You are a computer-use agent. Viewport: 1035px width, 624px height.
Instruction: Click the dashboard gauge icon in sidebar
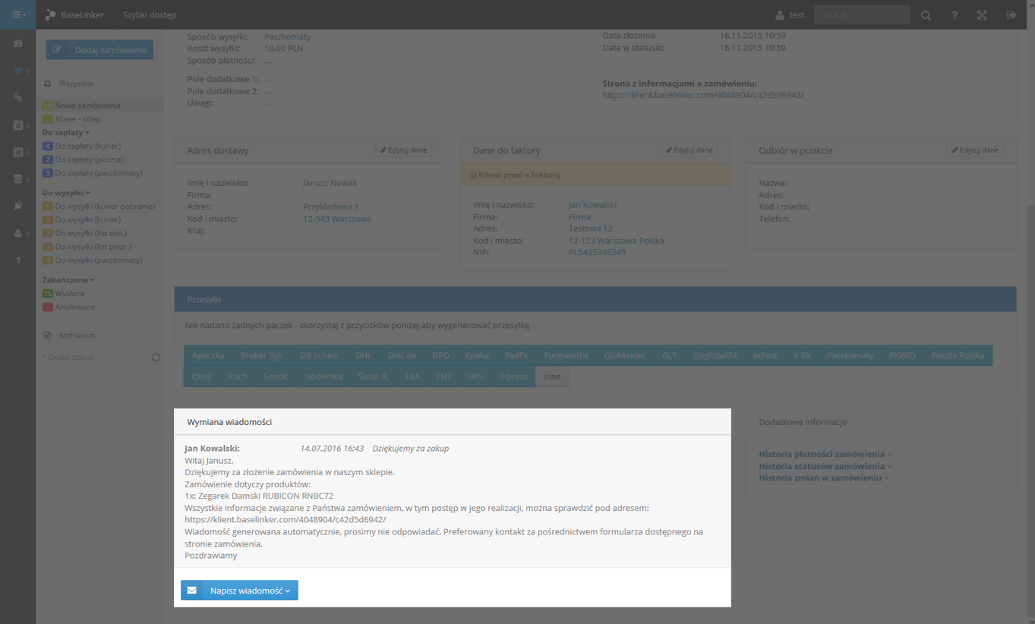[x=17, y=44]
